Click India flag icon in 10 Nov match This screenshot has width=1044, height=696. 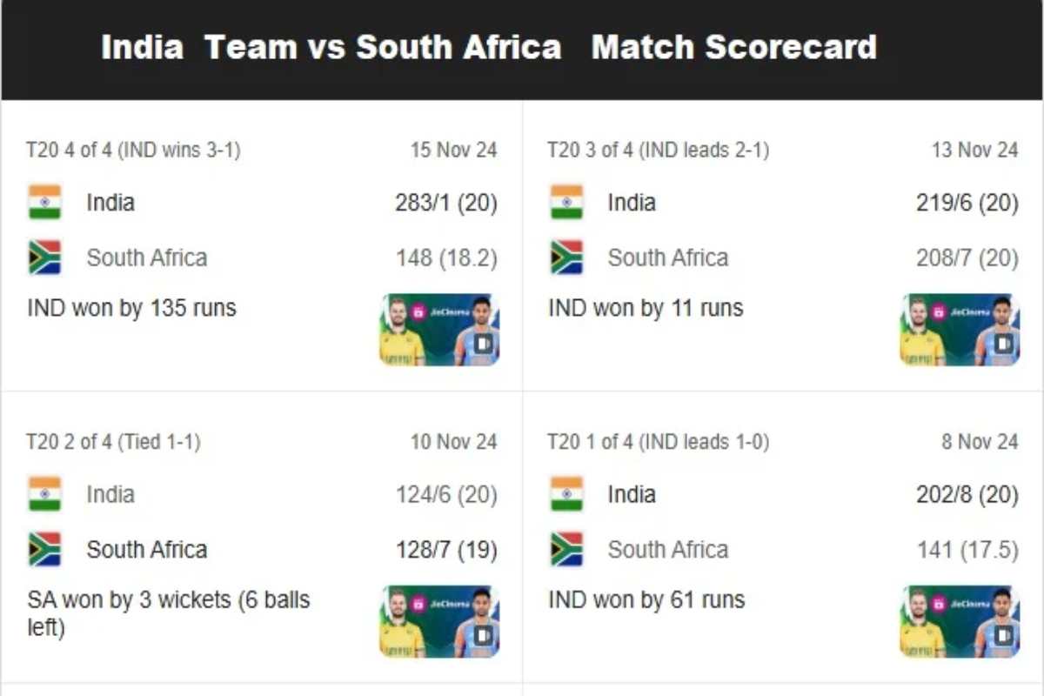pyautogui.click(x=44, y=494)
